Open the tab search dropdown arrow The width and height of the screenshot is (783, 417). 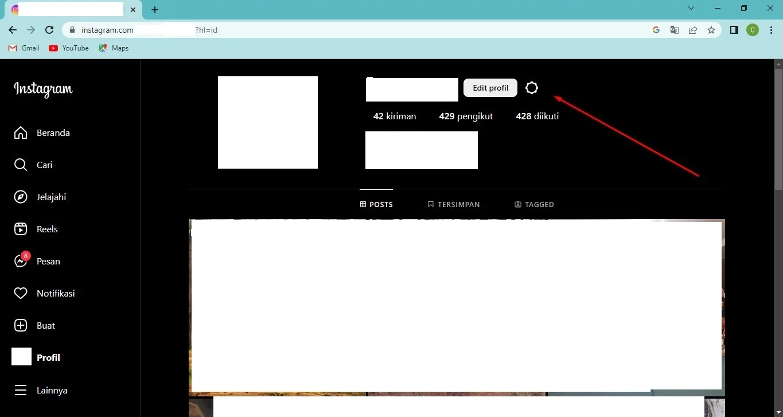[691, 9]
